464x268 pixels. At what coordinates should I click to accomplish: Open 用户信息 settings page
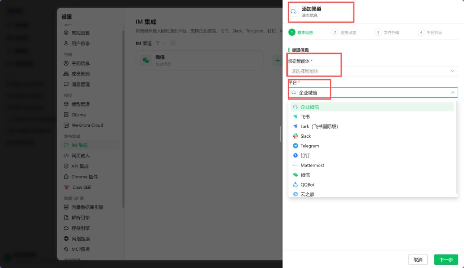(90, 43)
